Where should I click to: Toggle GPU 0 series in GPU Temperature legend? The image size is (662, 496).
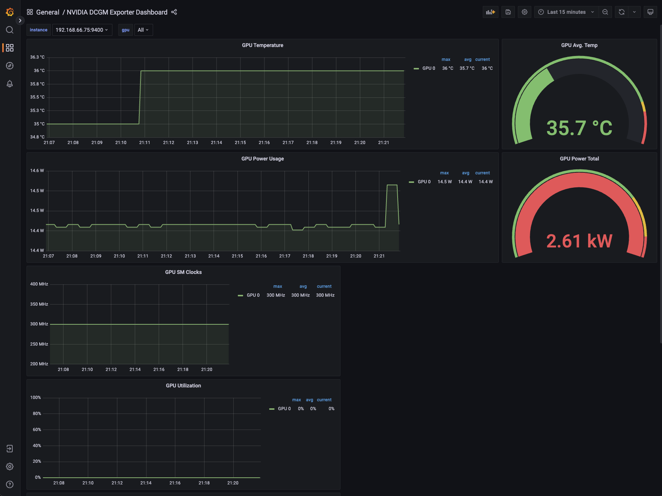(x=428, y=68)
